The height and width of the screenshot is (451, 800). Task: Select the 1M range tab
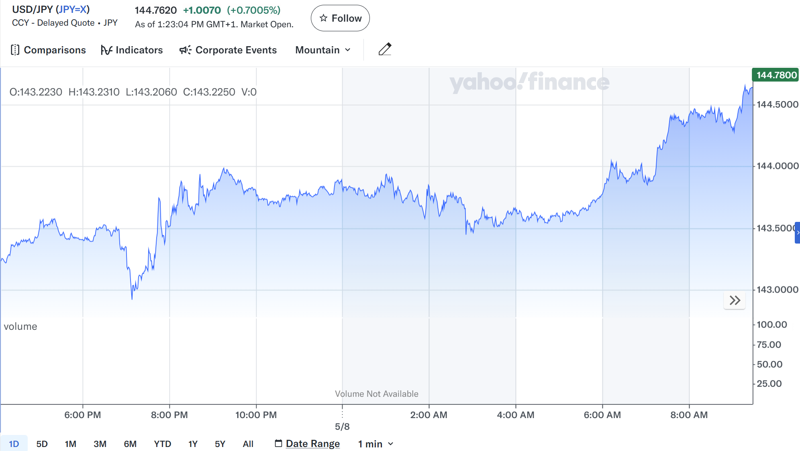[71, 444]
